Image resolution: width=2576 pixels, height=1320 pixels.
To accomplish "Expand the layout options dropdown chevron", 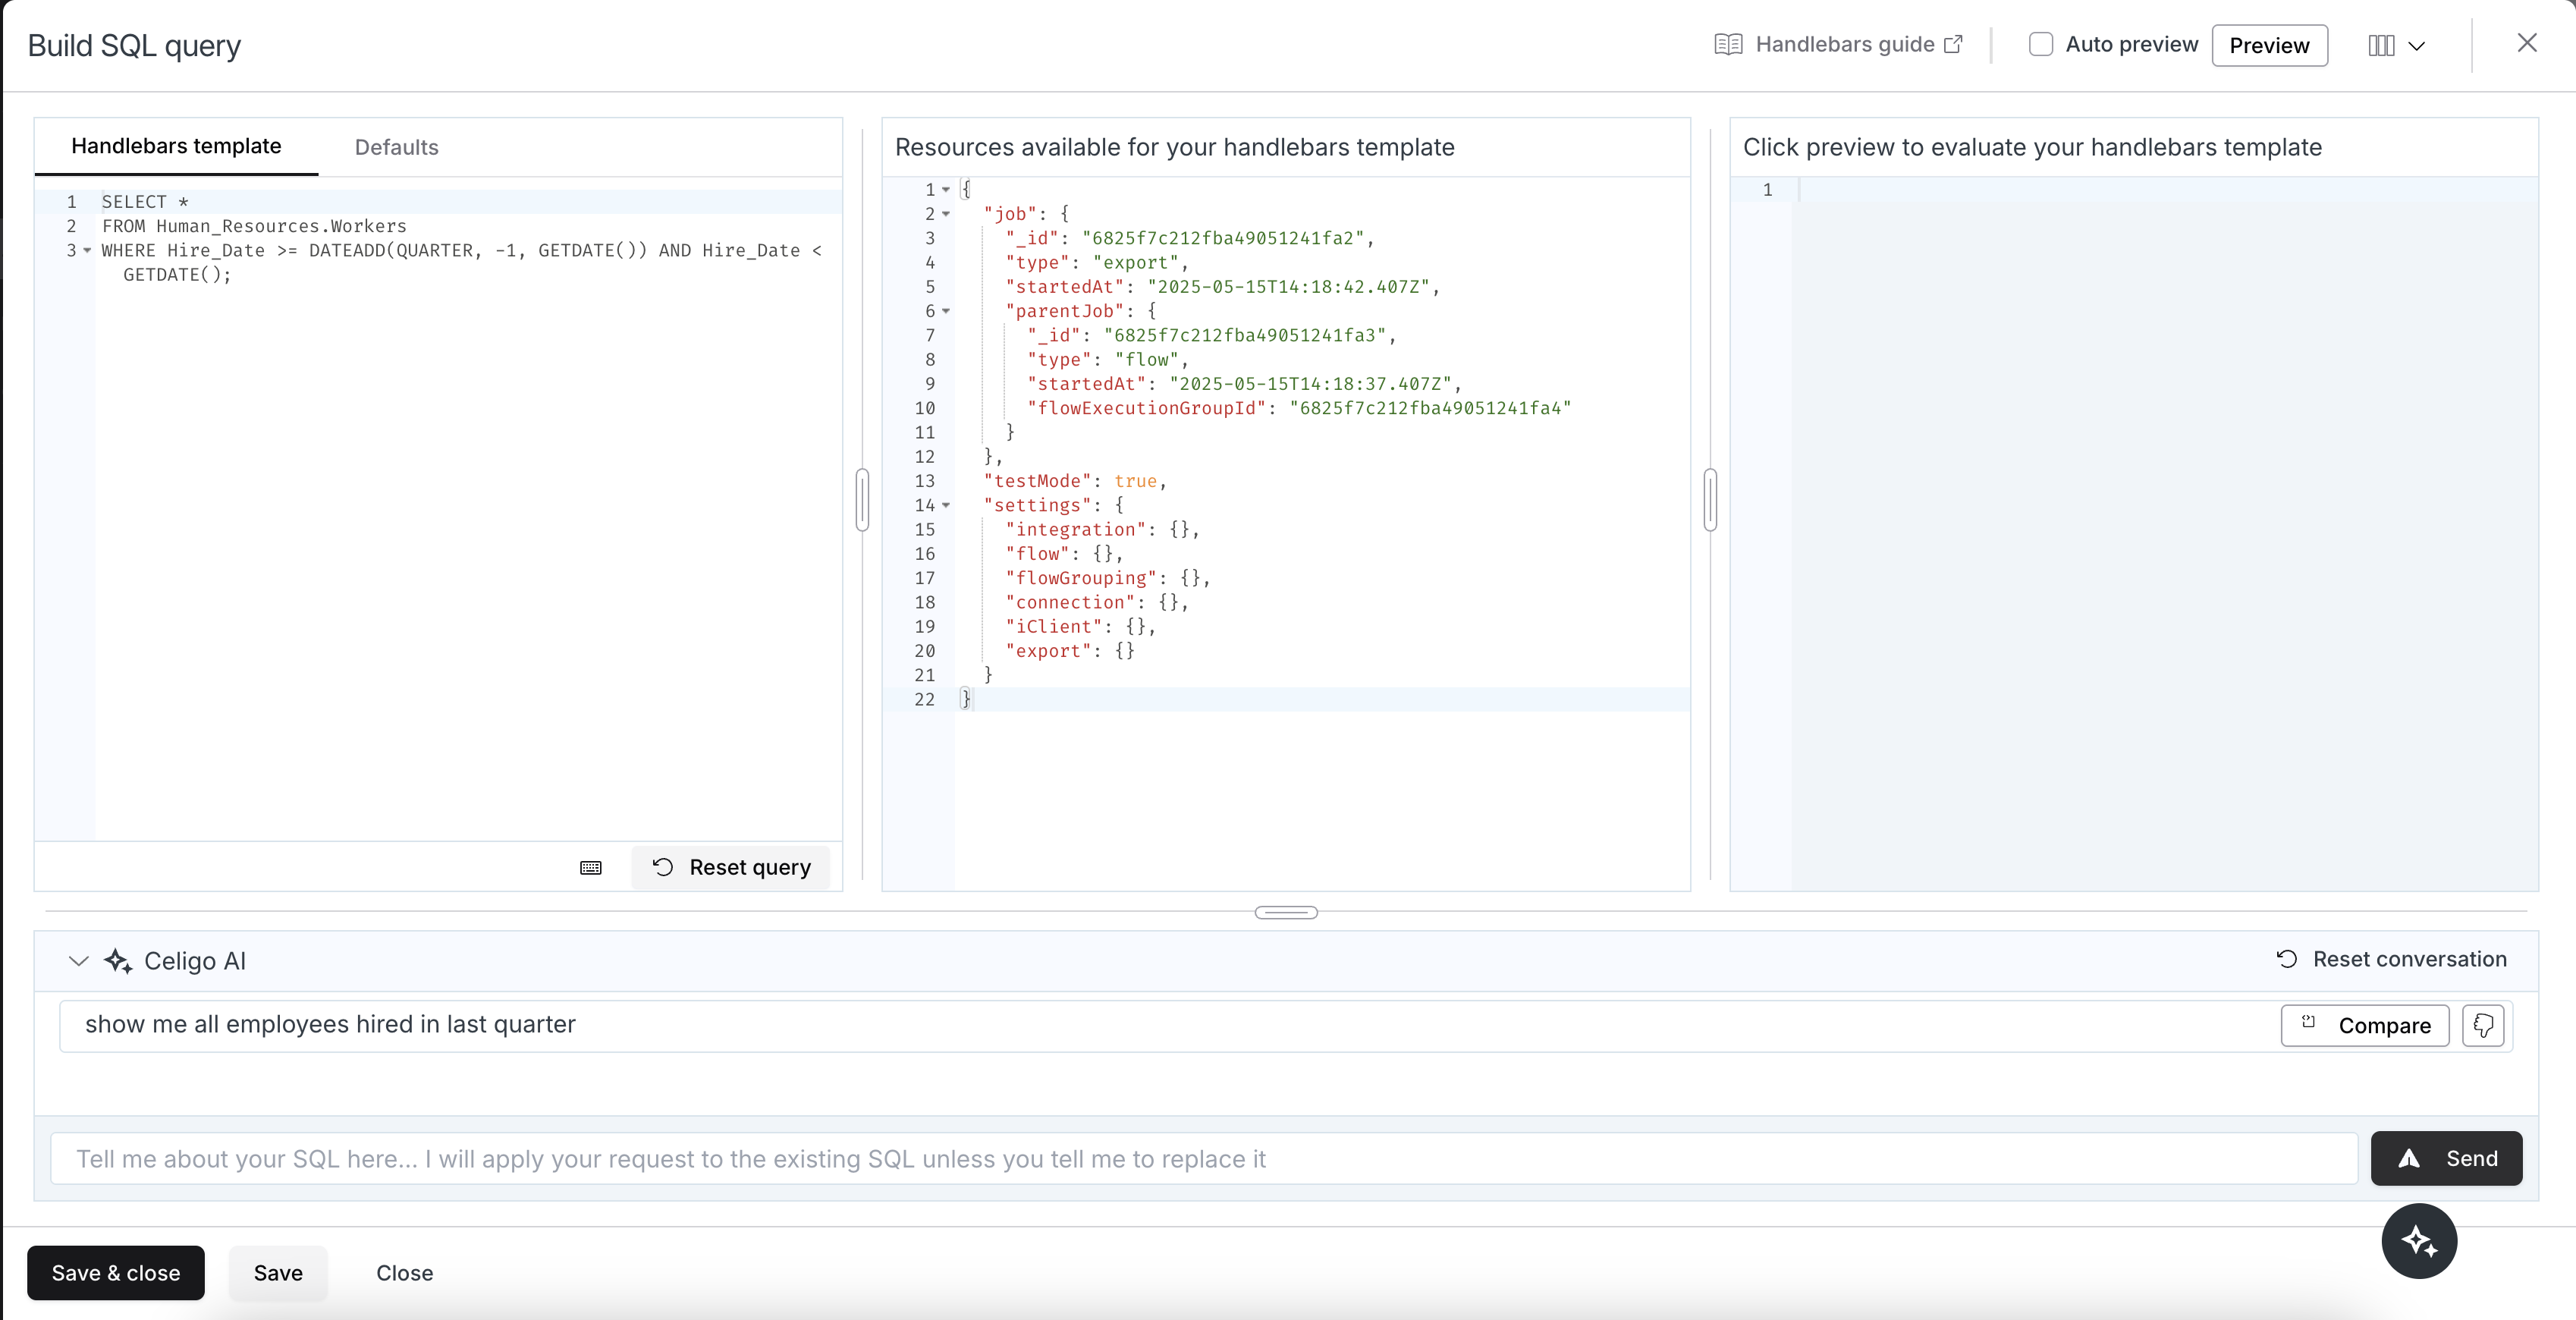I will pos(2417,46).
